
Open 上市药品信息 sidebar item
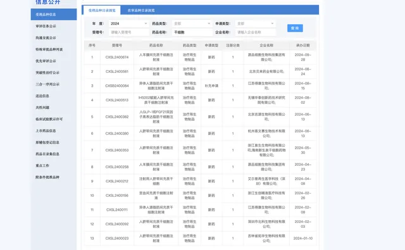(x=46, y=130)
